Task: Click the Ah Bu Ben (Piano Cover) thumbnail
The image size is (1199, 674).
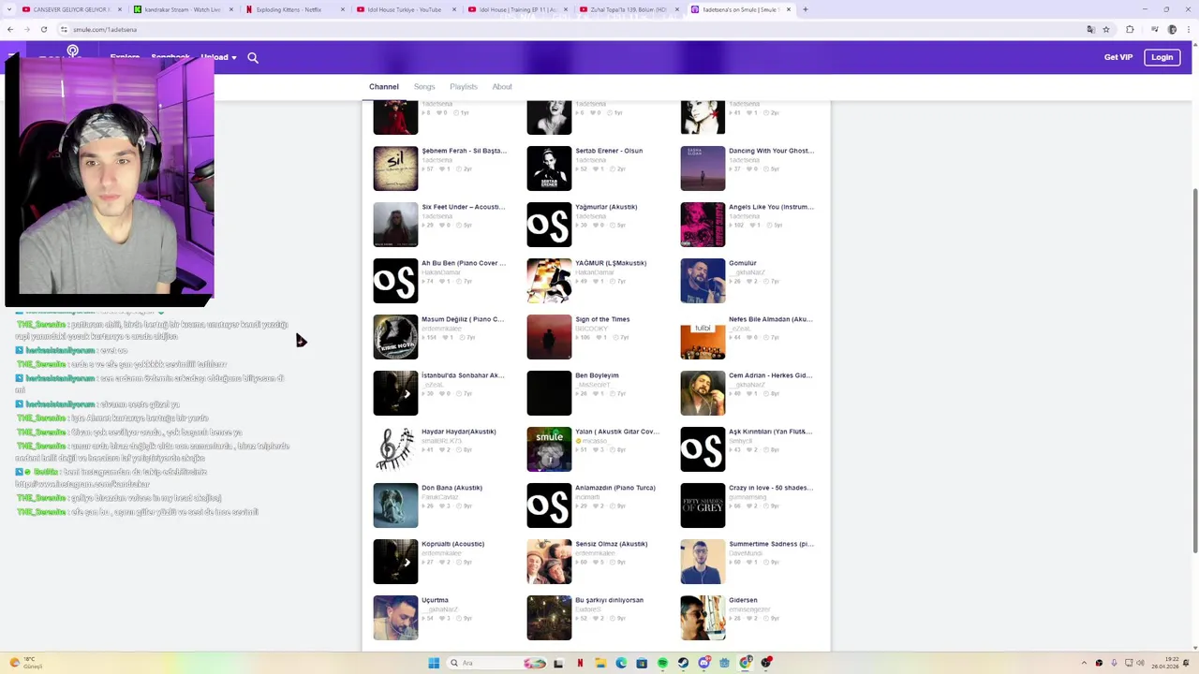Action: coord(395,281)
